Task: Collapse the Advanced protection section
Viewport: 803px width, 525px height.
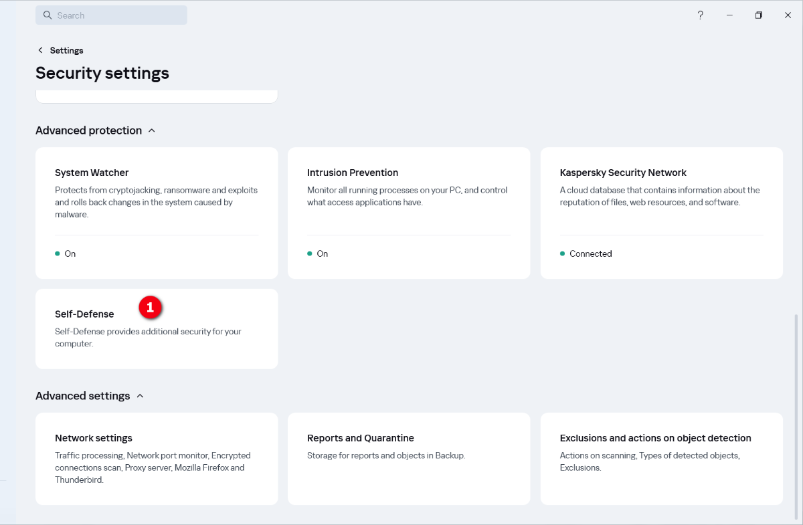Action: [152, 130]
